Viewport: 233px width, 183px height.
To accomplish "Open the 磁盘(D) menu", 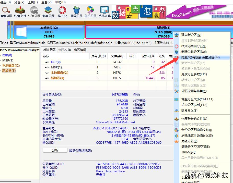I will [6, 2].
